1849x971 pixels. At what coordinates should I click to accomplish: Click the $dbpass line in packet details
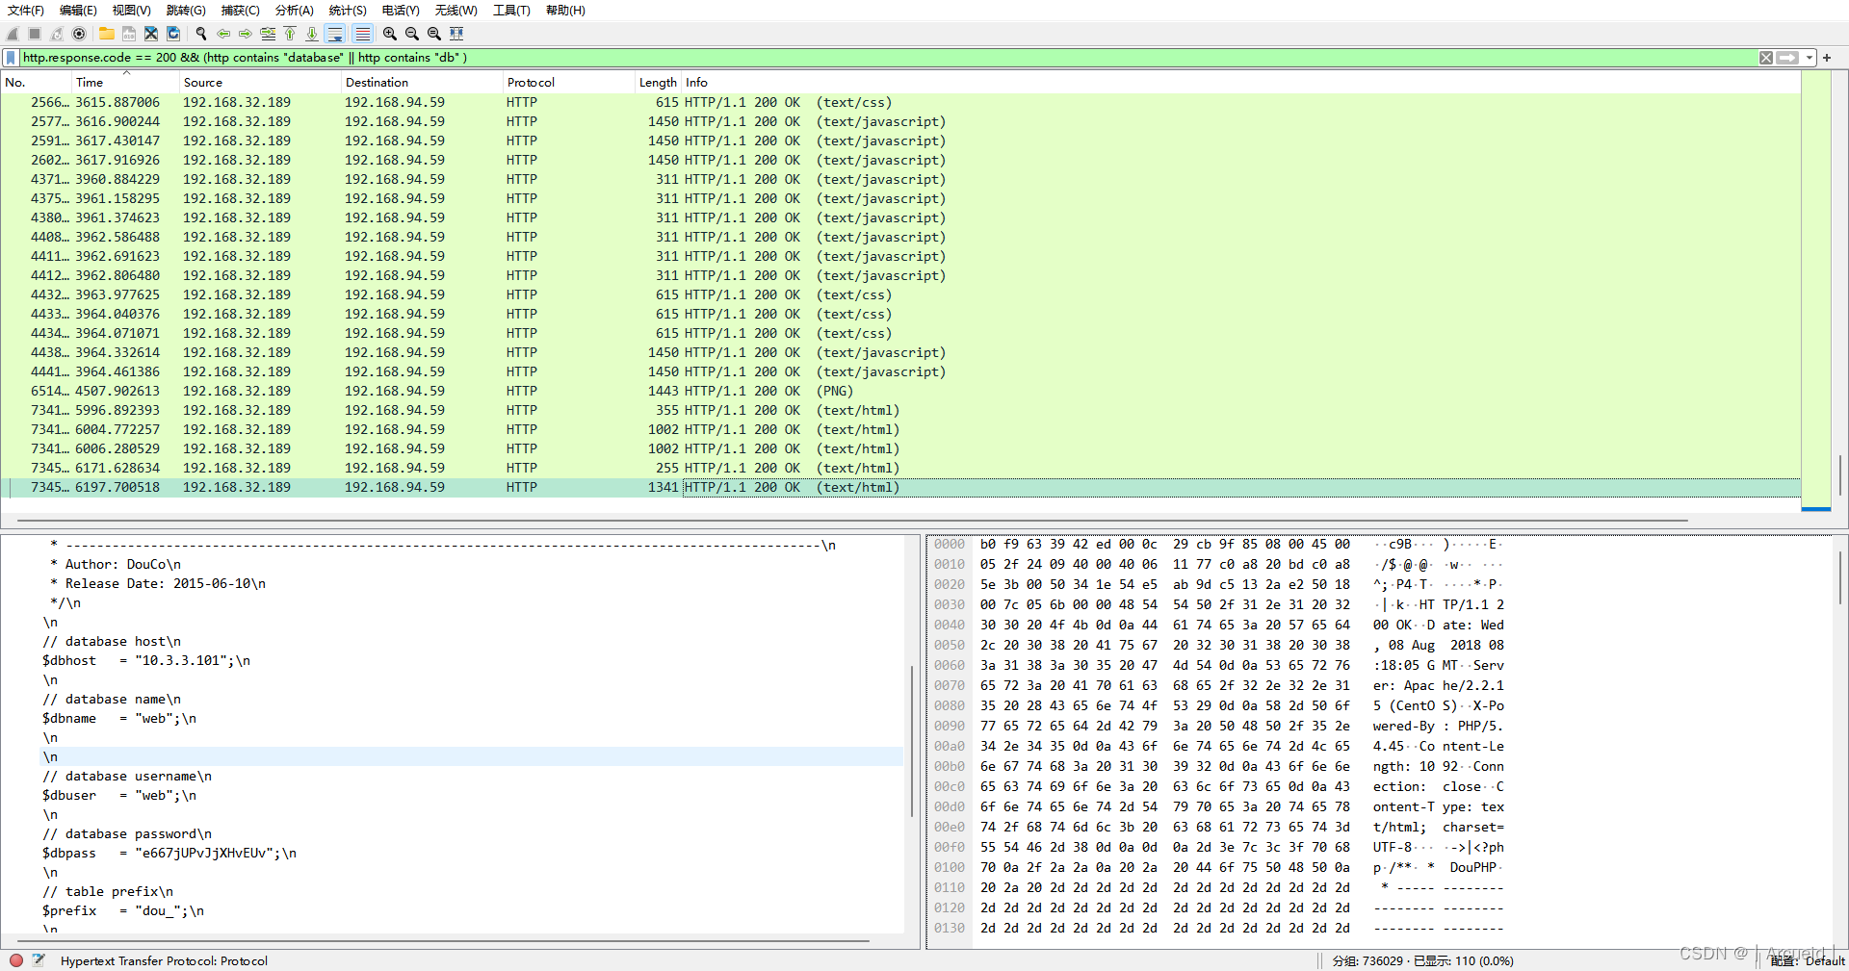(x=169, y=854)
